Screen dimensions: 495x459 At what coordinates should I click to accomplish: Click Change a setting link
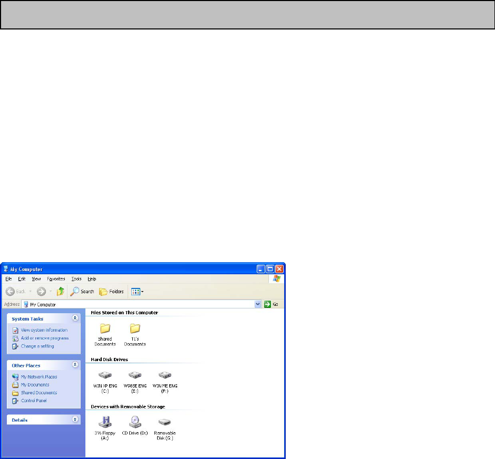(x=37, y=346)
